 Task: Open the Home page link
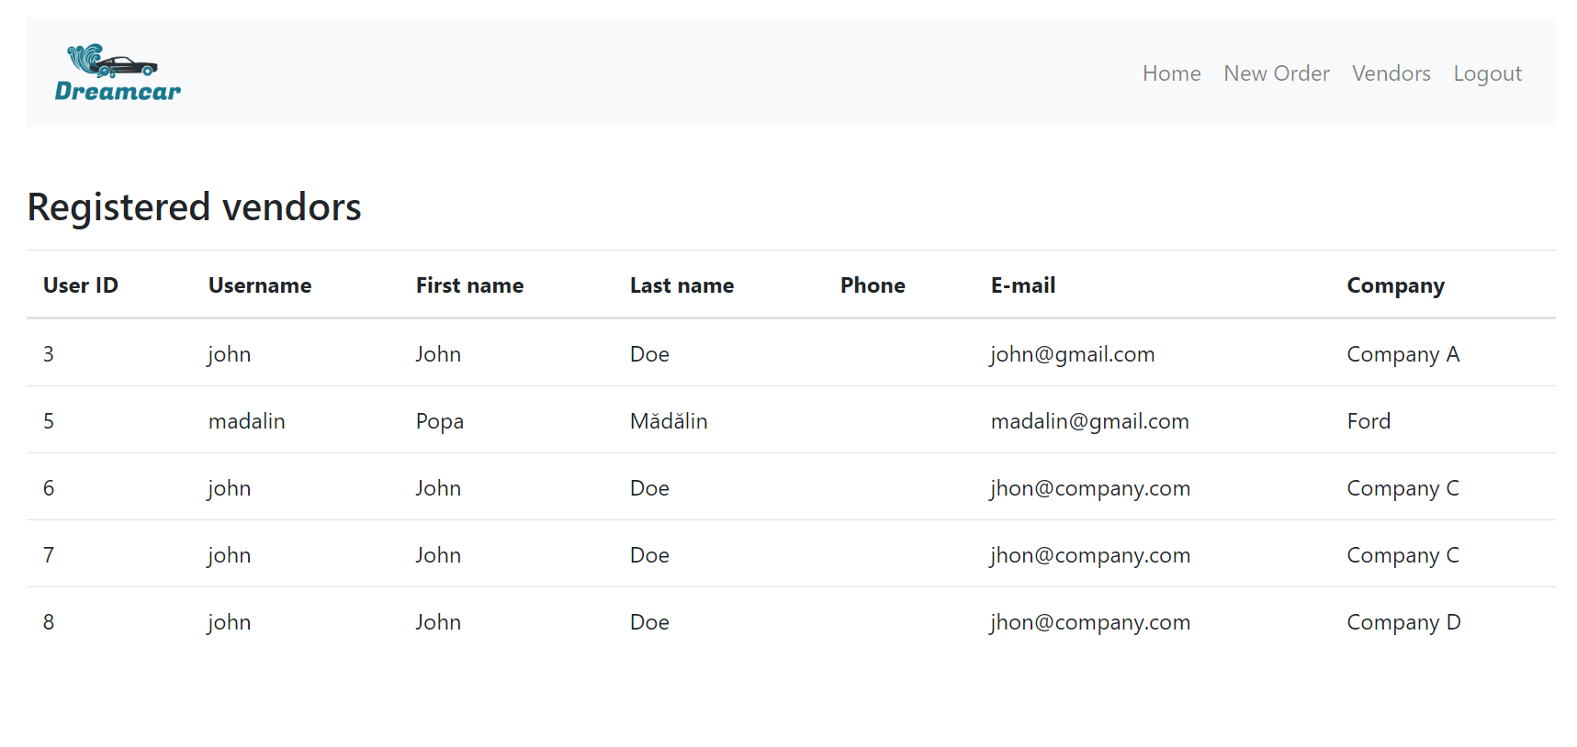coord(1171,73)
